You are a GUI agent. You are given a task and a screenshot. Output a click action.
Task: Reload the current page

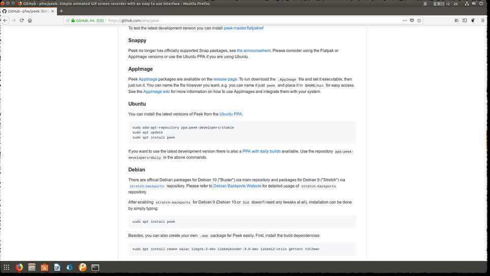click(21, 20)
